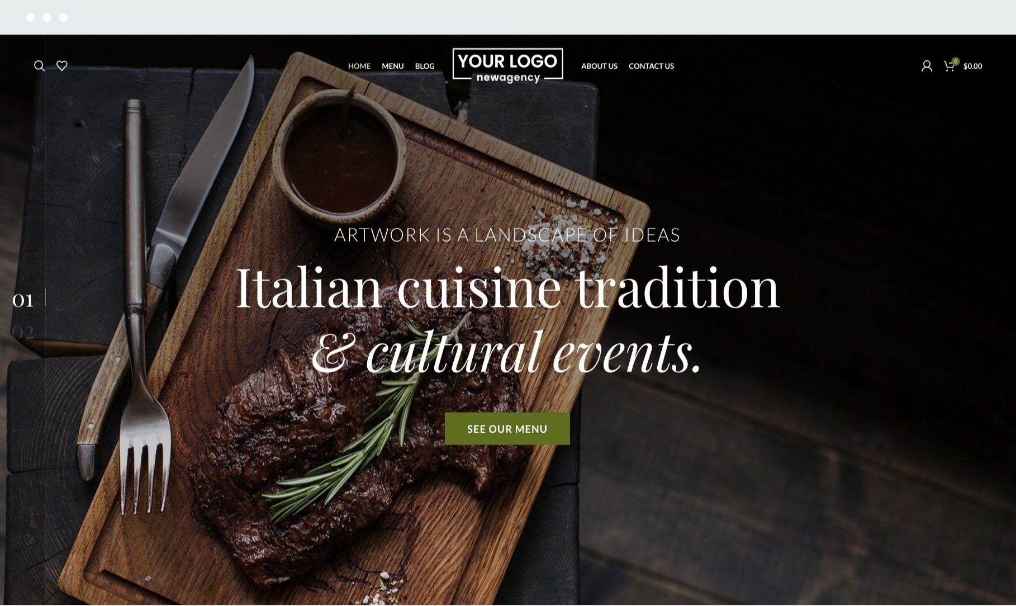Click the ARTWORK IS A LANDSCAPE subtitle

coord(507,235)
